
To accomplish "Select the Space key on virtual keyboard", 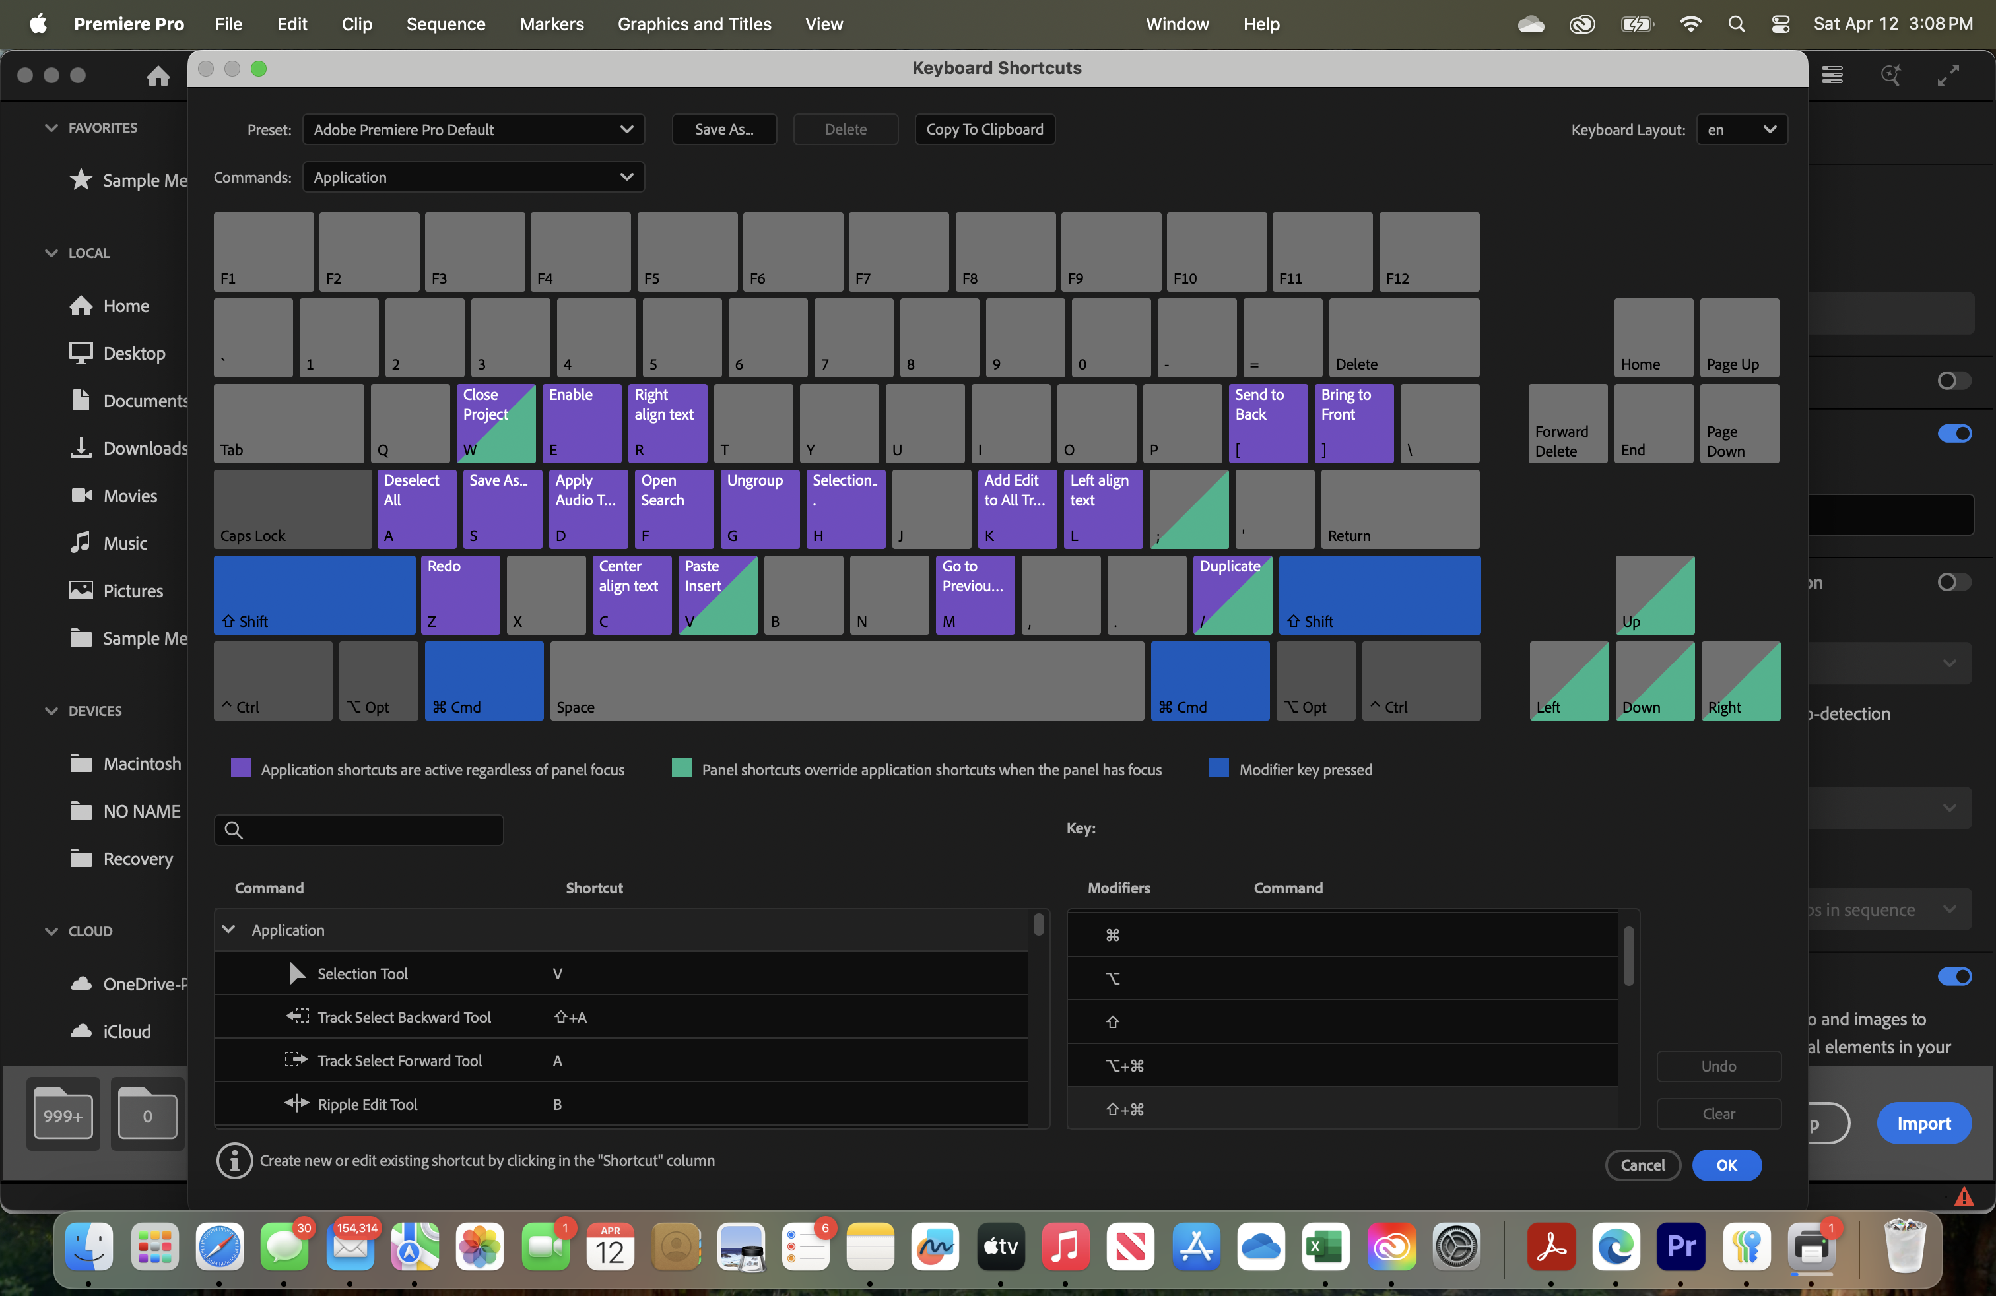I will (x=846, y=681).
